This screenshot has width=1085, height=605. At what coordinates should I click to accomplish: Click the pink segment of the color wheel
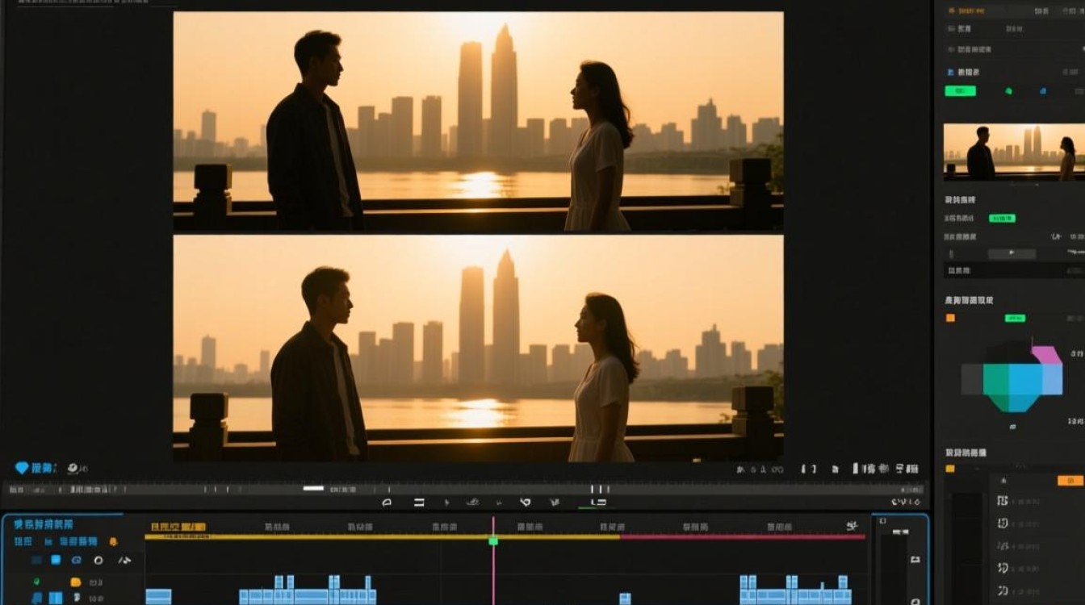coord(1046,356)
